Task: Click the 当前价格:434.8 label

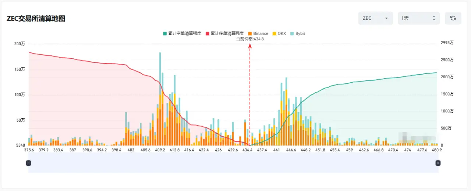Action: click(x=250, y=39)
